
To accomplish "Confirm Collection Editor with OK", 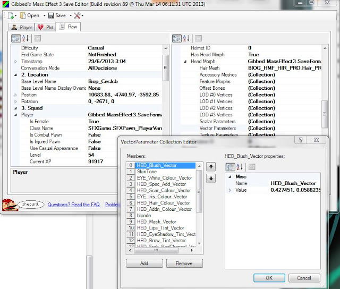I will tap(269, 278).
